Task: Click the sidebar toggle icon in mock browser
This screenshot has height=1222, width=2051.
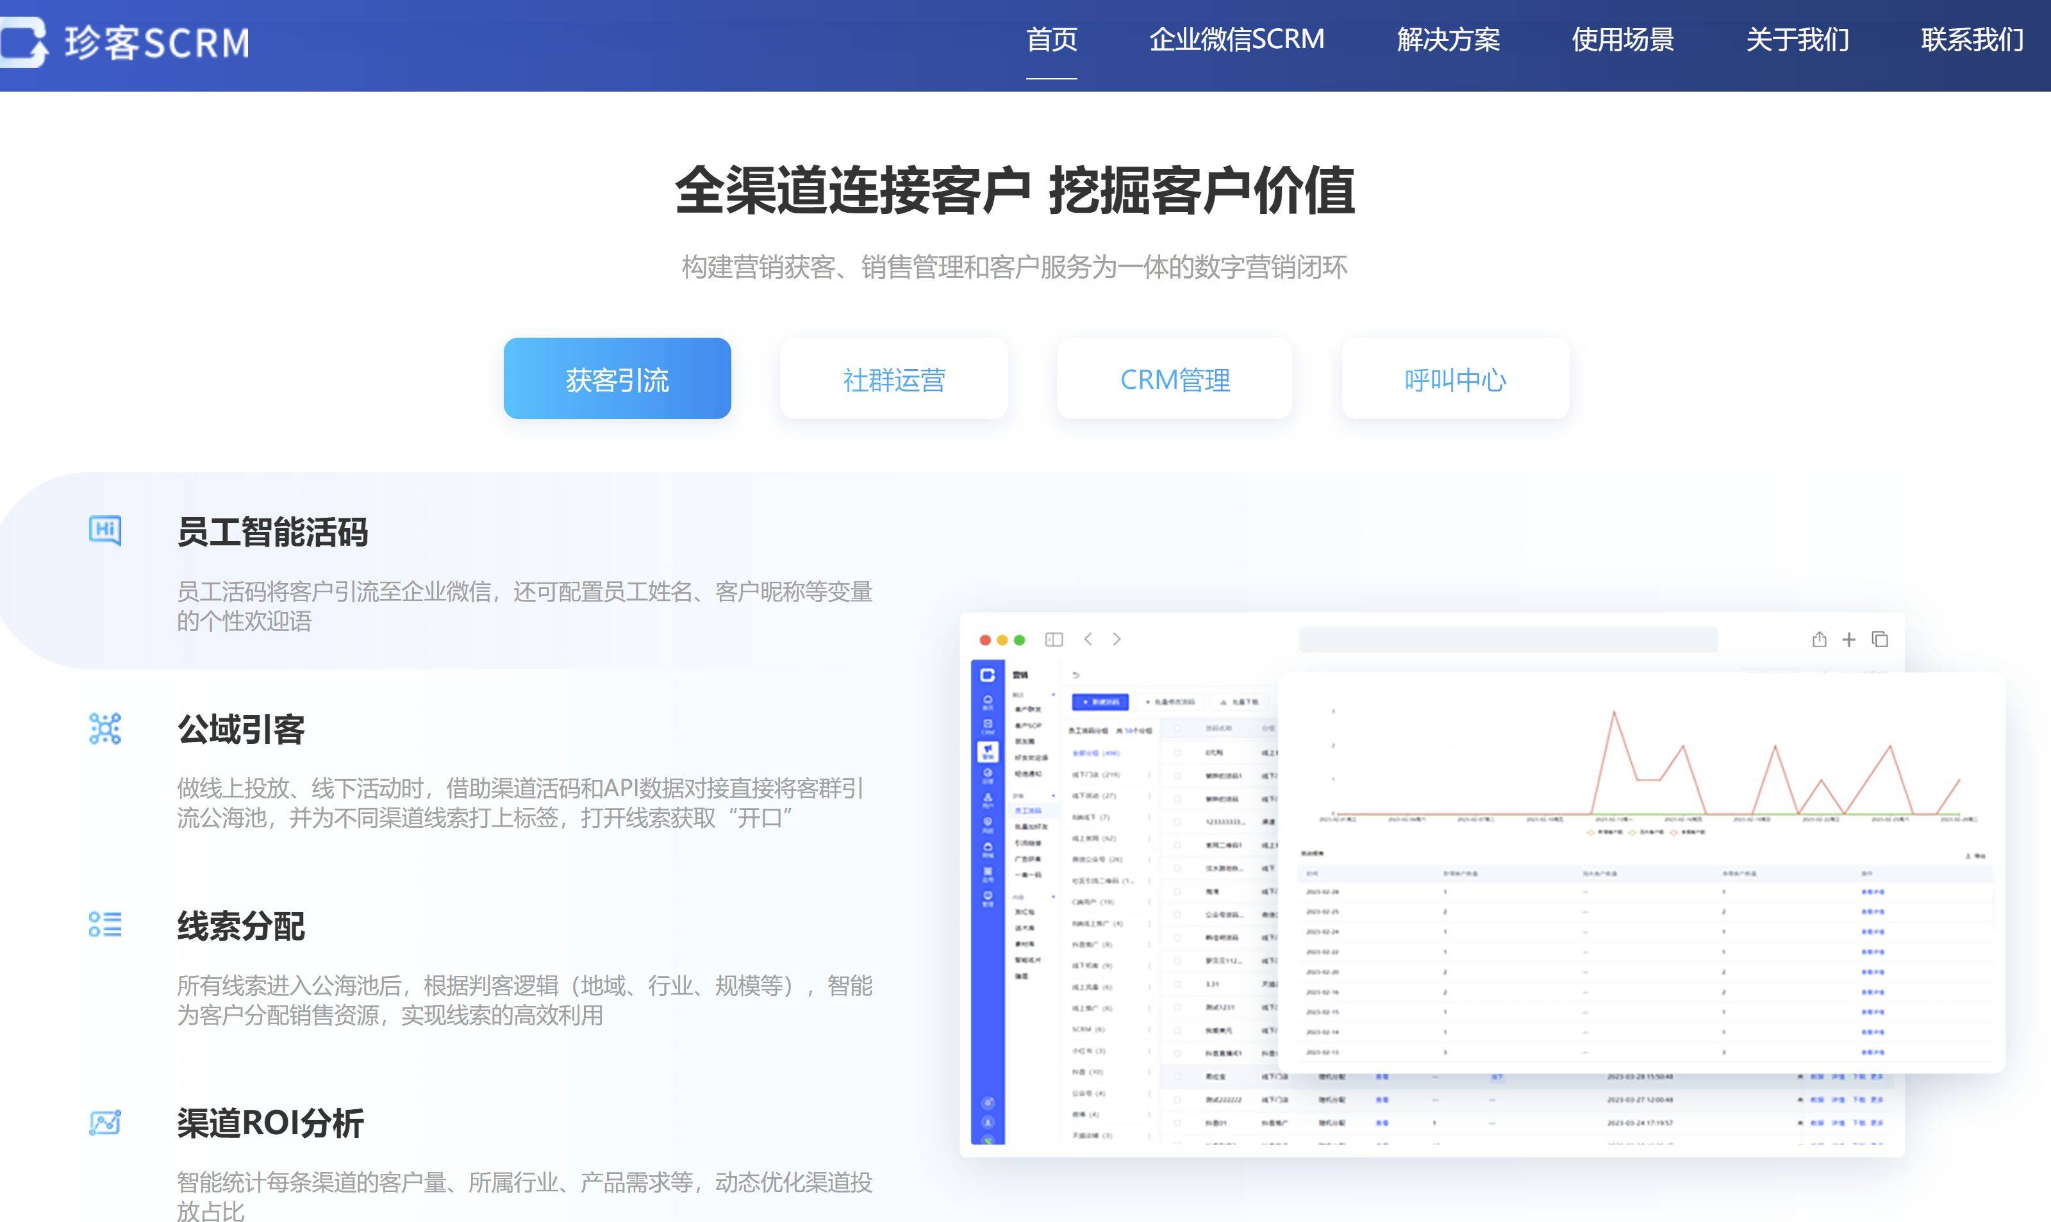Action: [x=1054, y=639]
